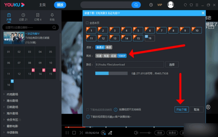Open the 倍速 speed option
218x137 pixels.
pyautogui.click(x=159, y=133)
